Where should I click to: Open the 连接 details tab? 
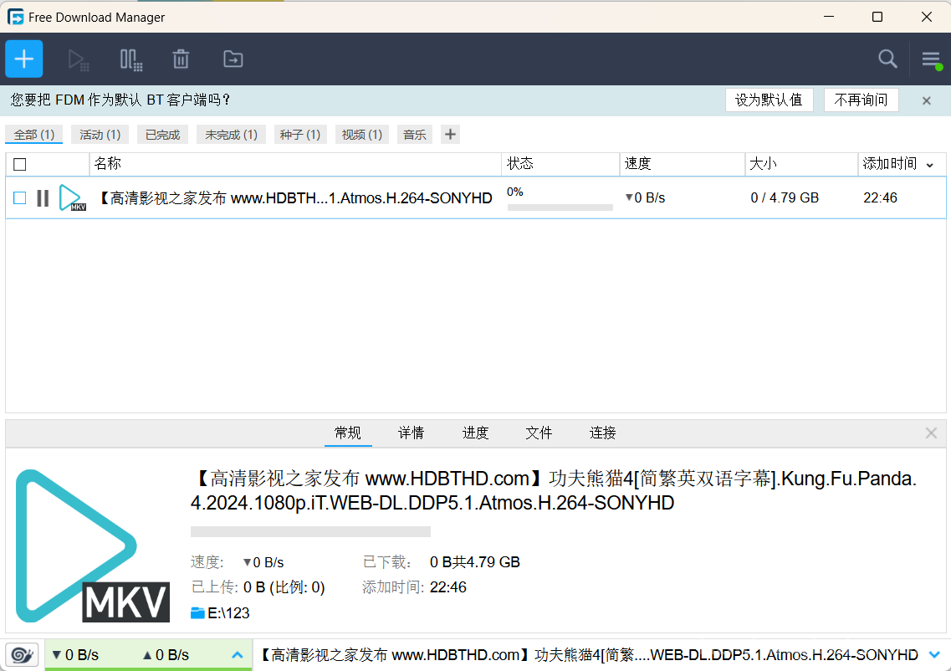pyautogui.click(x=603, y=433)
